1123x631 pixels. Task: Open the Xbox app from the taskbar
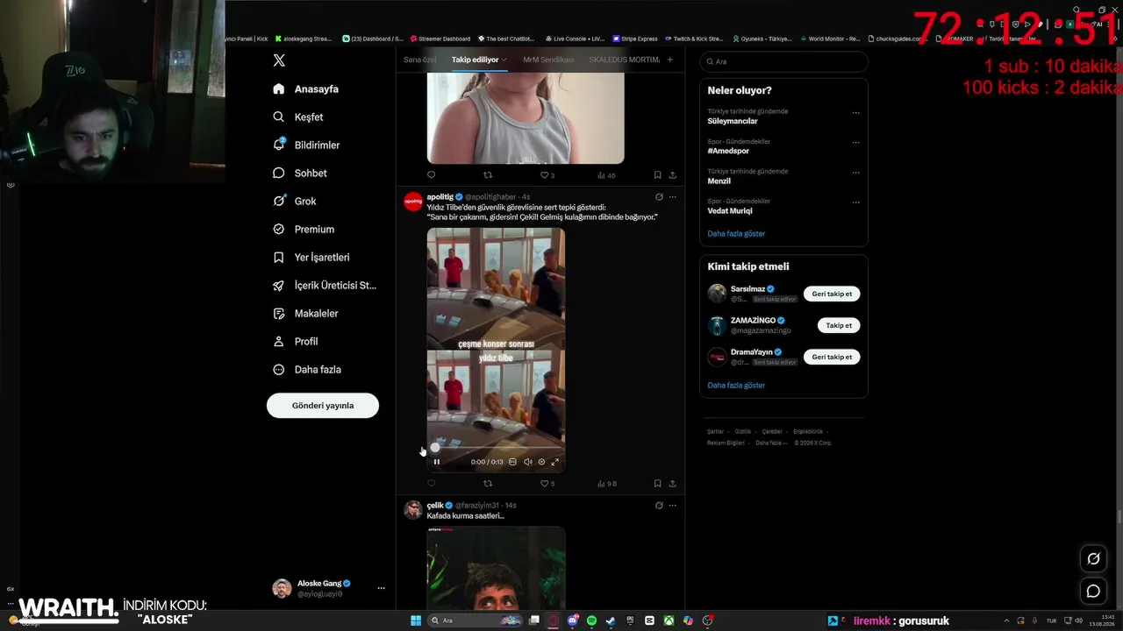pyautogui.click(x=669, y=620)
